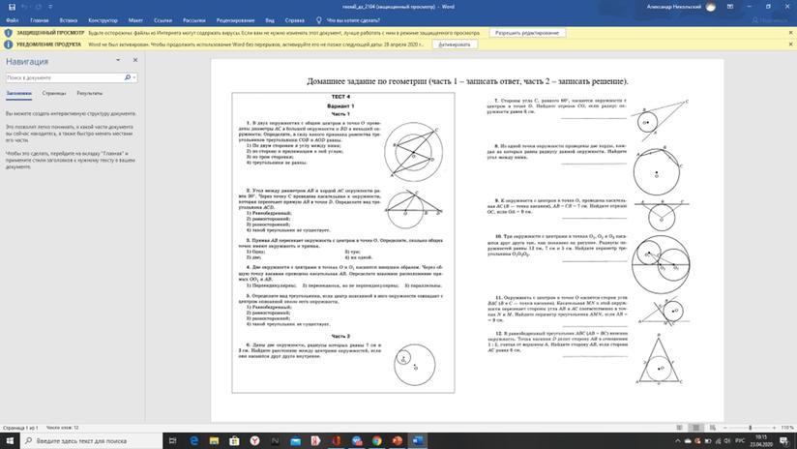Click the РУС language indicator

coord(741,441)
